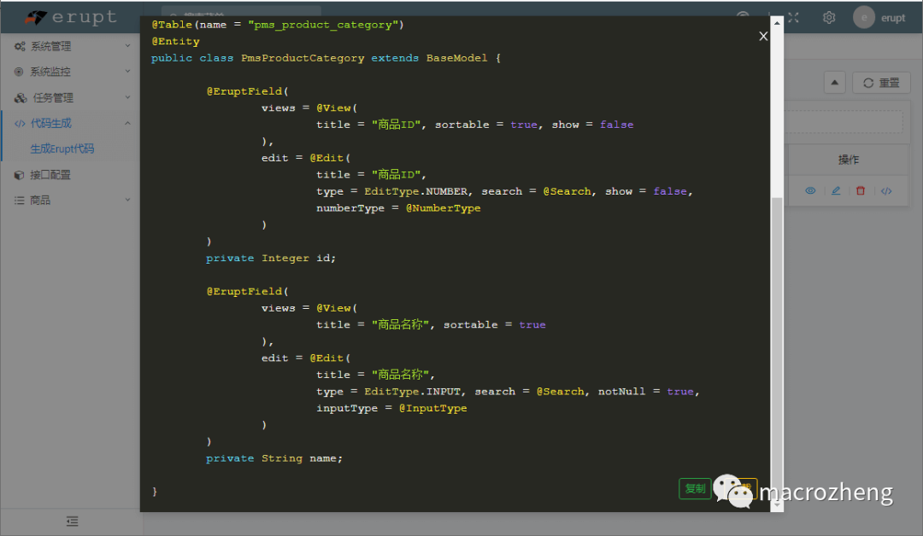Click @InputType annotation in code
The width and height of the screenshot is (923, 536).
coord(432,408)
